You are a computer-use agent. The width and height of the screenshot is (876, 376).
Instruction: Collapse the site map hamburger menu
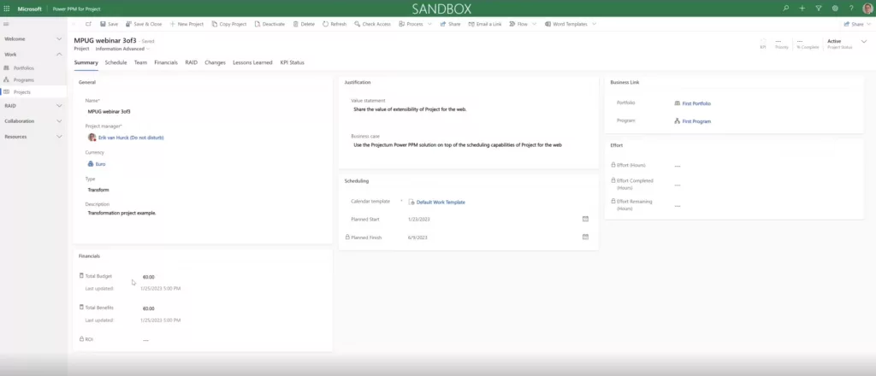coord(7,24)
